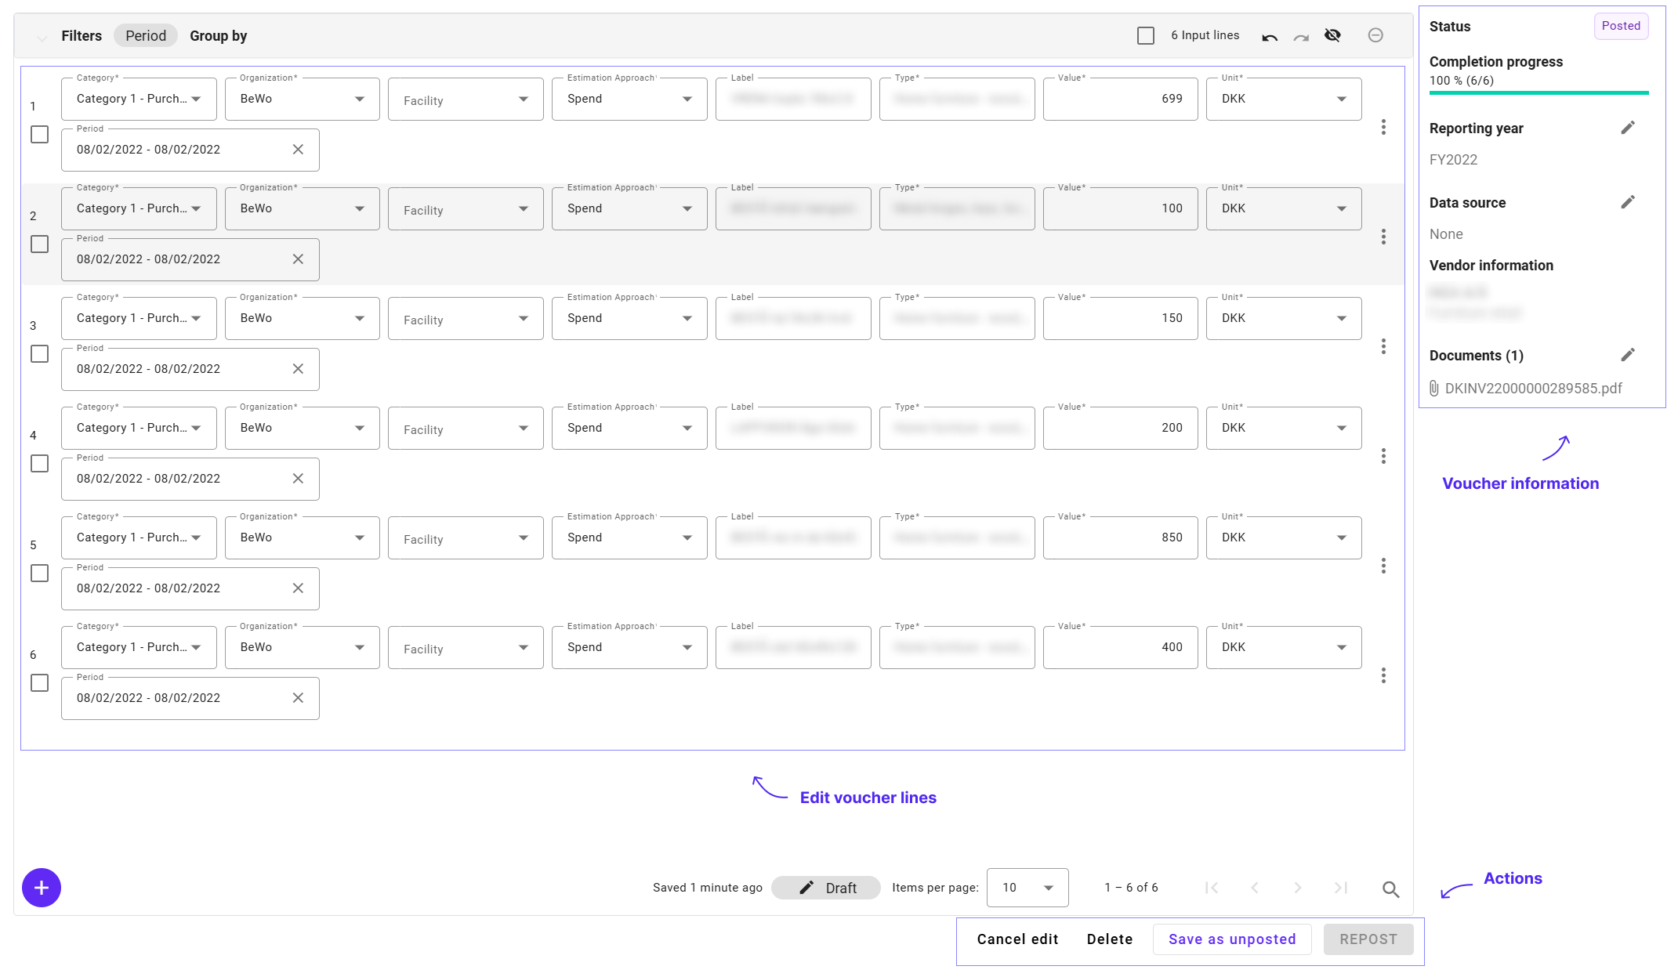Open the three-dot menu for line 4

coord(1383,456)
